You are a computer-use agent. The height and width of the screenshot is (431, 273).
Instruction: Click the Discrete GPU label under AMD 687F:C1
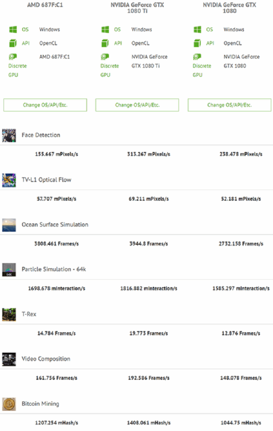click(18, 70)
